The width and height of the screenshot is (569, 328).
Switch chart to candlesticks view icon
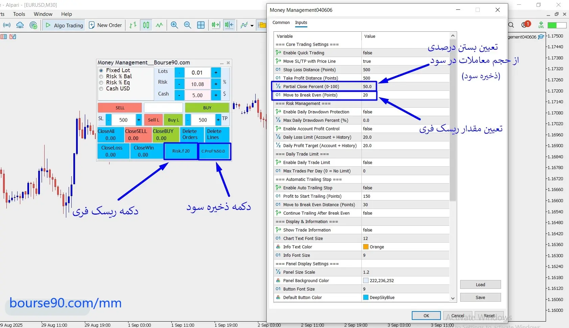pos(146,25)
